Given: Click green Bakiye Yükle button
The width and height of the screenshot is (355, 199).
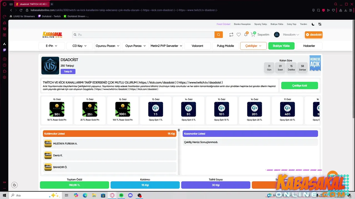Looking at the screenshot, I should 281,46.
